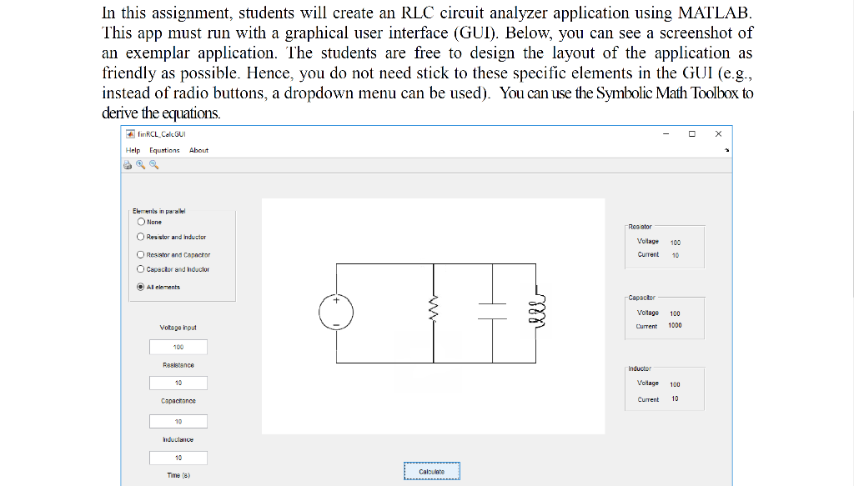The height and width of the screenshot is (486, 854).
Task: Click the Resistance input field
Action: 178,383
